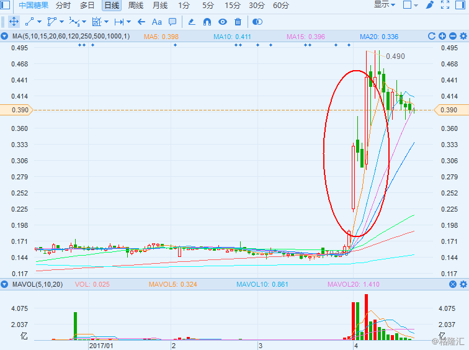469x350 pixels.
Task: Toggle the overlay compare circles icon
Action: click(257, 22)
